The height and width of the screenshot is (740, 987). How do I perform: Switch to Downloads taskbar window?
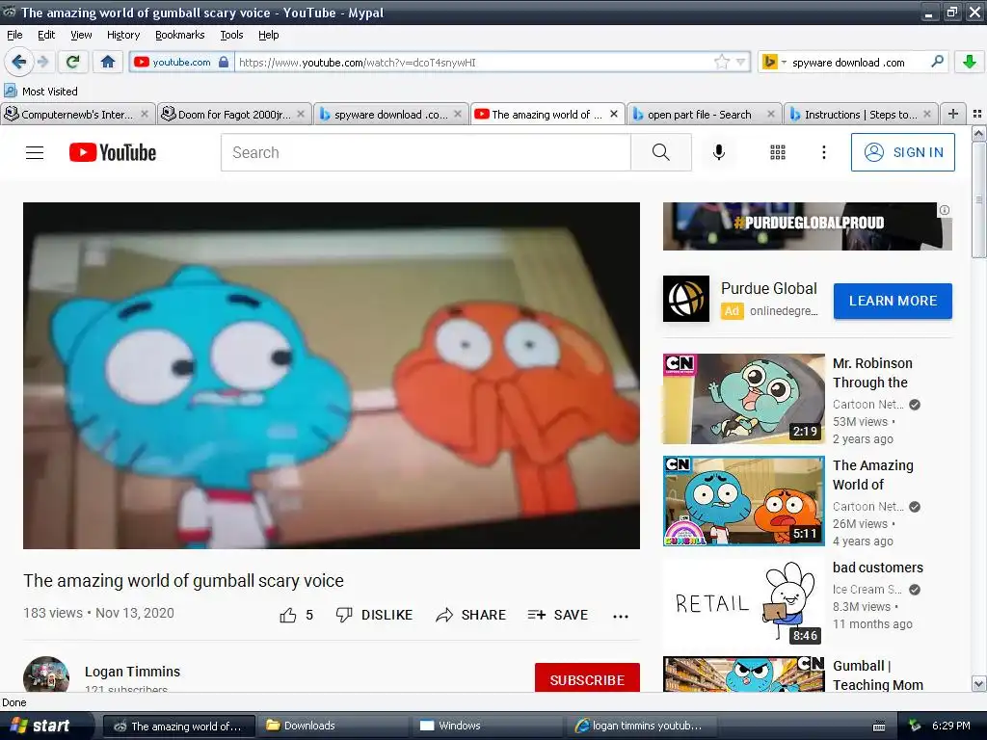[333, 726]
